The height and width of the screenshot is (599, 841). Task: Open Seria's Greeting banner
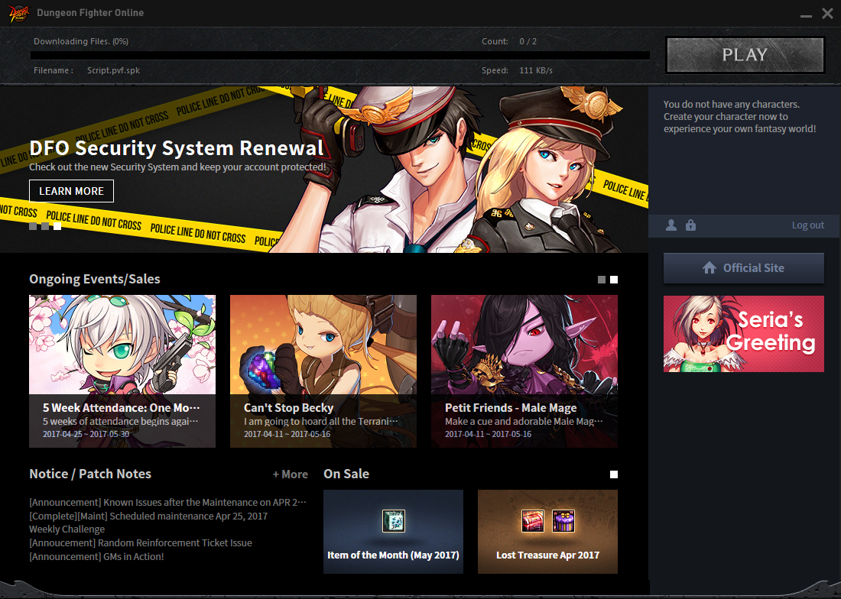pos(743,334)
